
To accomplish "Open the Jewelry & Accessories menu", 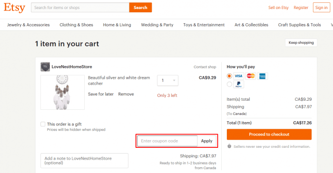I will coord(28,25).
